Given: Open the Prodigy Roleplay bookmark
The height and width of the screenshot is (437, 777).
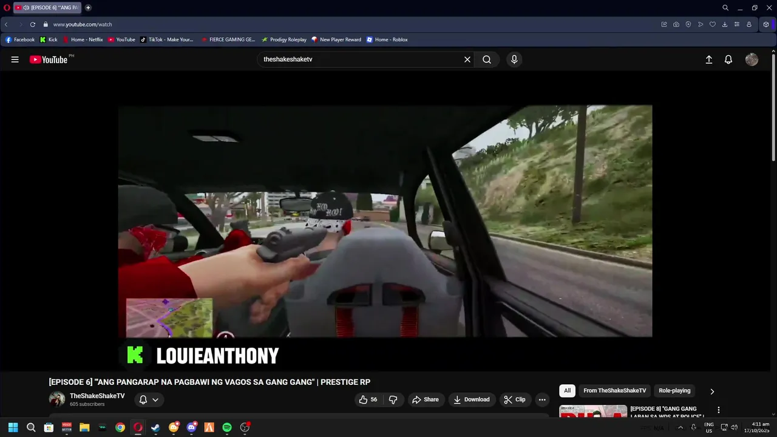Looking at the screenshot, I should click(284, 39).
